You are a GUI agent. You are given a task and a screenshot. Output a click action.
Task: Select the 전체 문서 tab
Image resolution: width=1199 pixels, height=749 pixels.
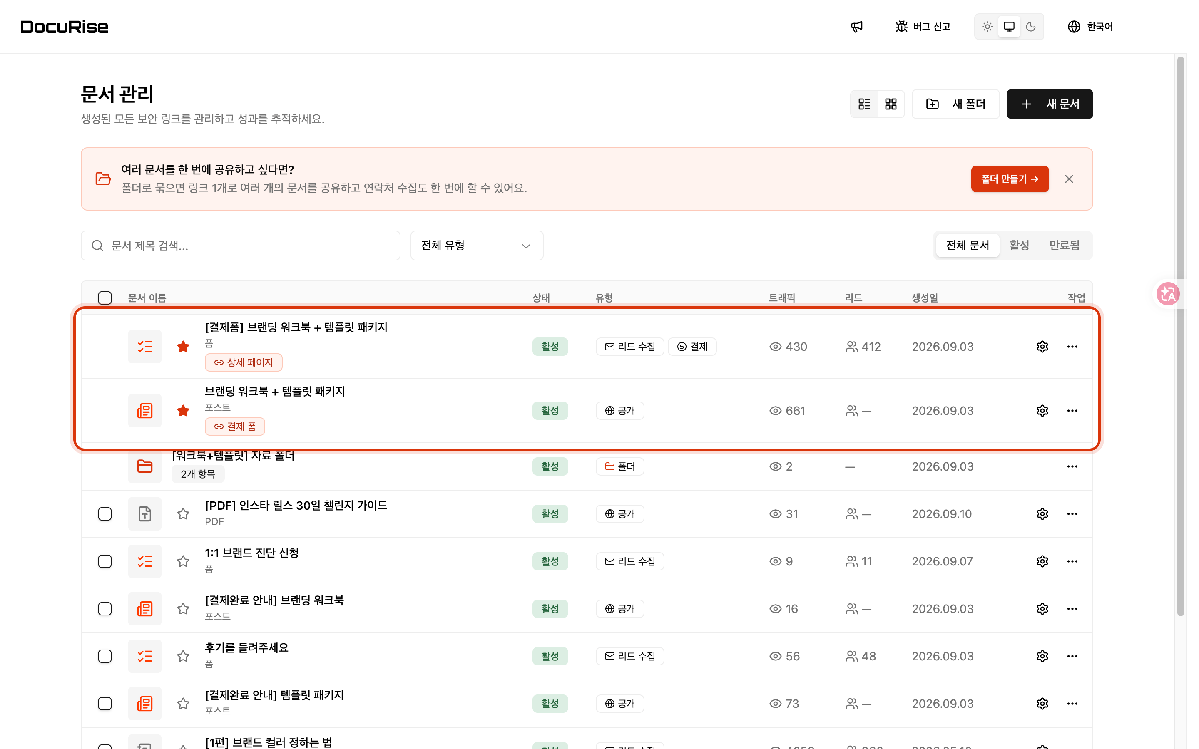[967, 246]
